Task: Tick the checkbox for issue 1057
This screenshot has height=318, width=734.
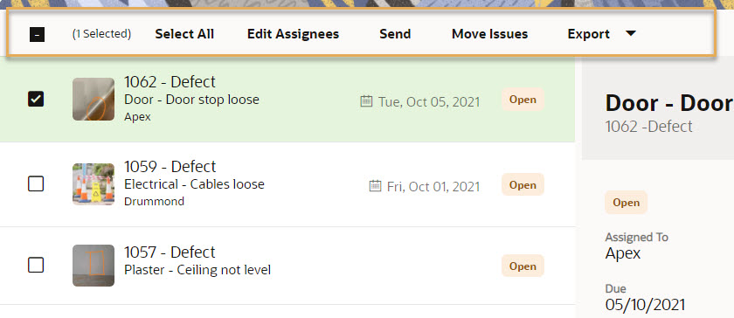Action: click(x=36, y=265)
